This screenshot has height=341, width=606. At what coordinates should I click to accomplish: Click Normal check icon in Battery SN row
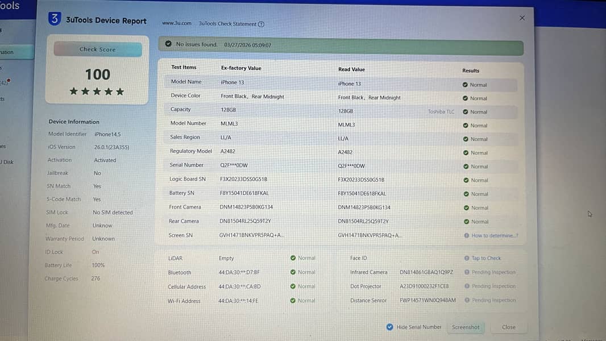(466, 194)
